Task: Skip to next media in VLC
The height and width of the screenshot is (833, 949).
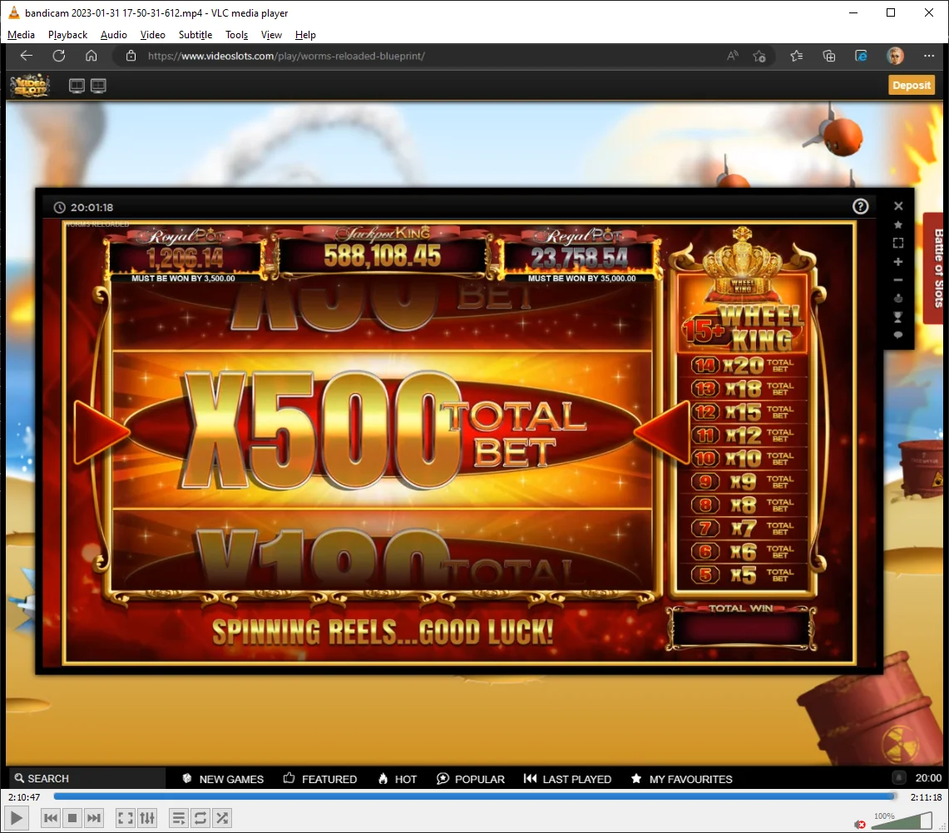Action: (93, 819)
